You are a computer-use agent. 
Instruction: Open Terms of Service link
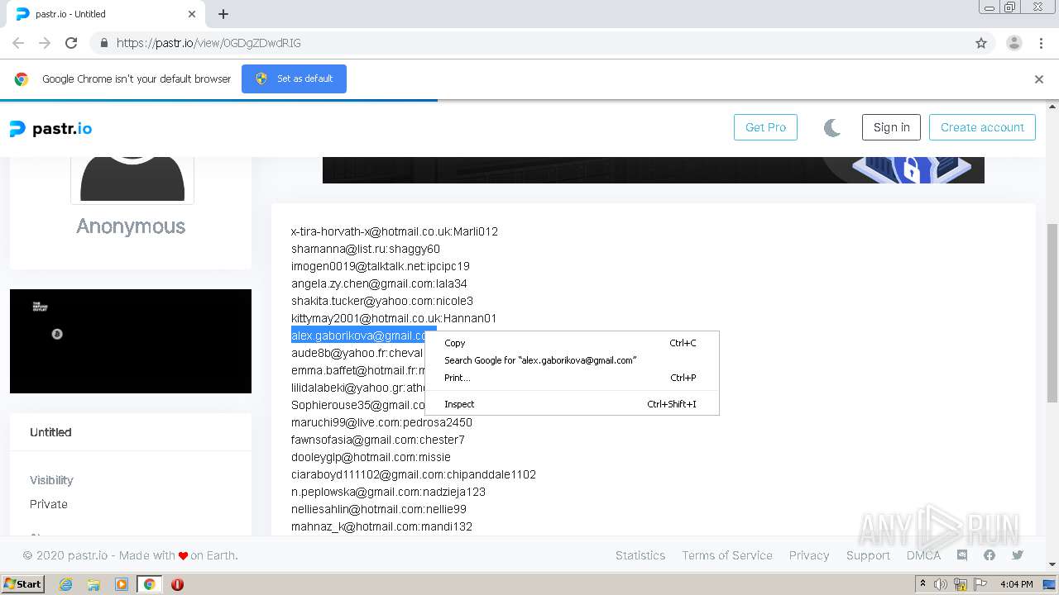click(727, 555)
